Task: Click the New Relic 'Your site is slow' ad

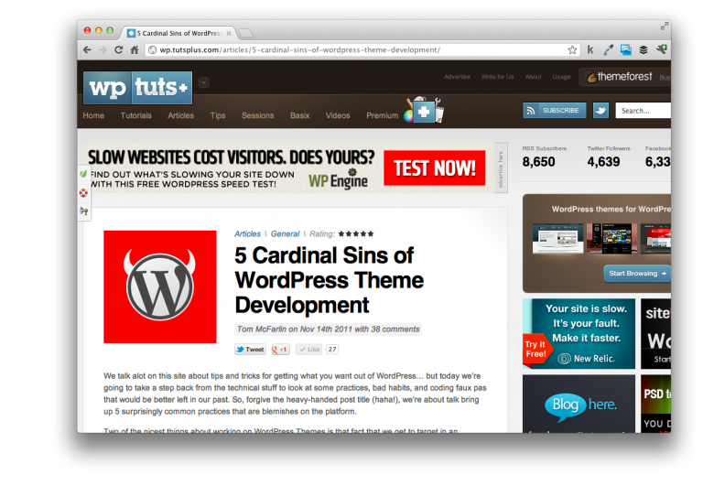Action: click(579, 334)
